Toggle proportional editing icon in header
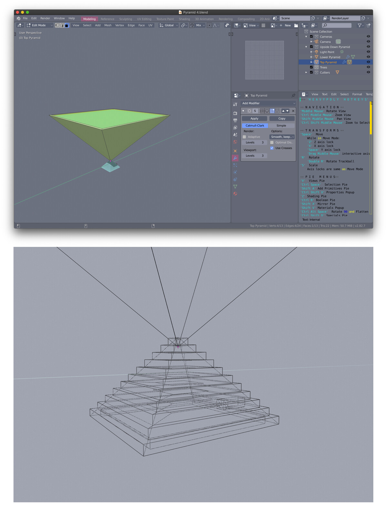Image resolution: width=387 pixels, height=517 pixels. pos(209,25)
